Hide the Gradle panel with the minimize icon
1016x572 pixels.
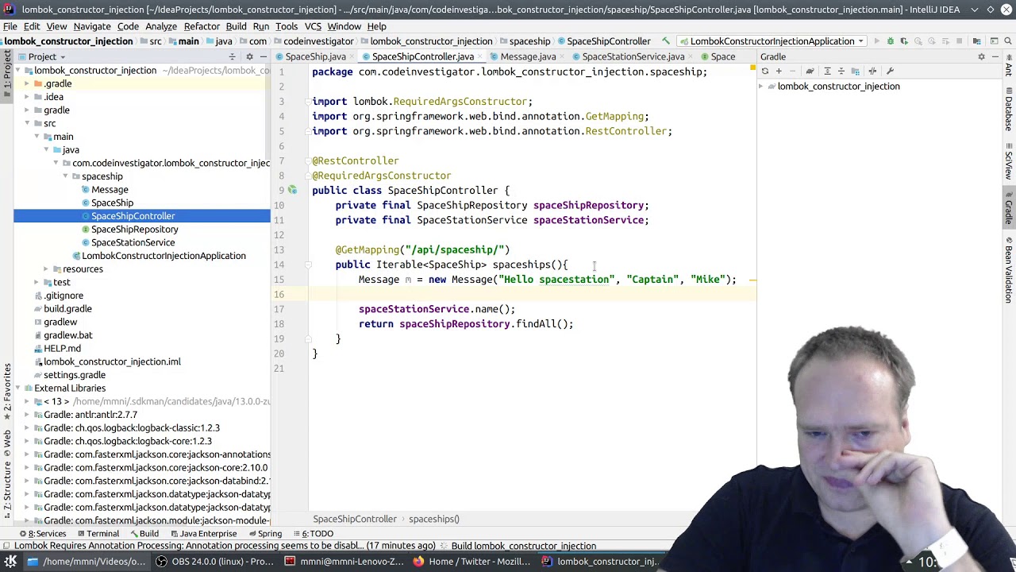click(x=995, y=57)
